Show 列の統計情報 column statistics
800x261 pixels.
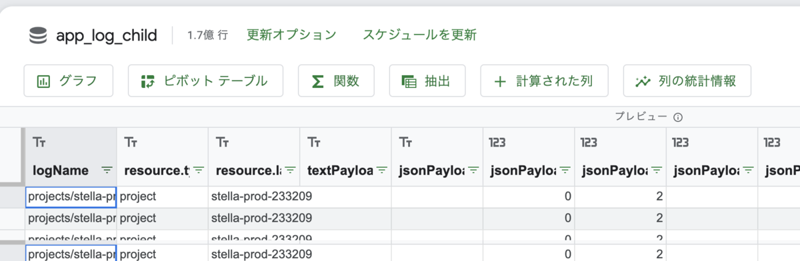pos(687,81)
